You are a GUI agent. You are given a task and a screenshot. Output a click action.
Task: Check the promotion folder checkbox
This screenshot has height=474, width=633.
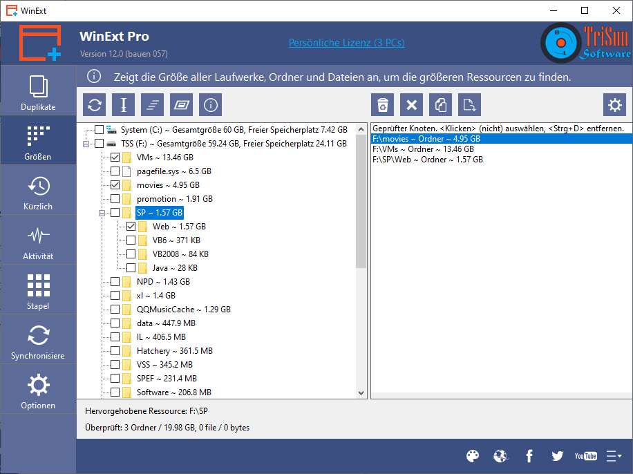click(x=115, y=198)
